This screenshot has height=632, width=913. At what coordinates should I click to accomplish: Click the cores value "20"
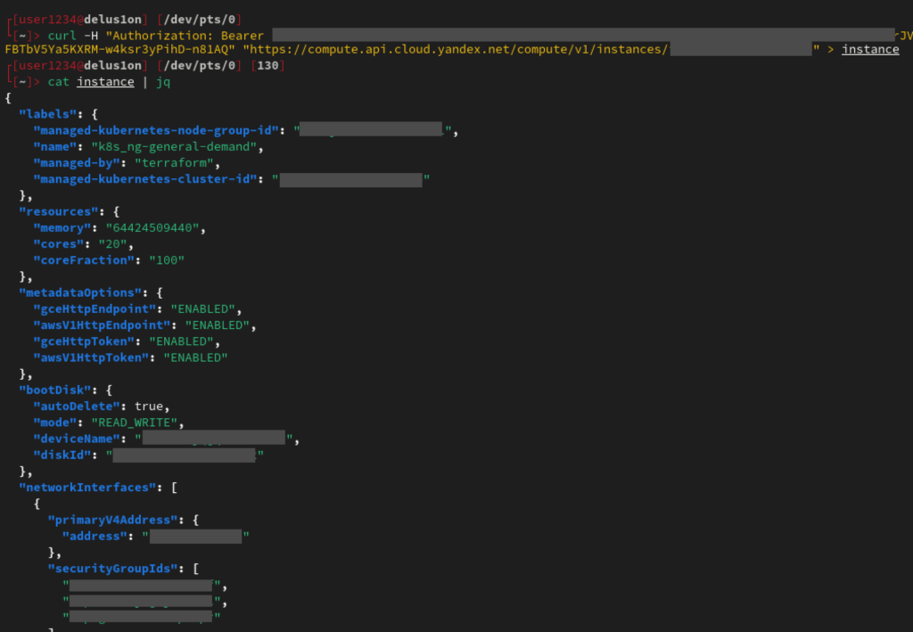tap(112, 244)
